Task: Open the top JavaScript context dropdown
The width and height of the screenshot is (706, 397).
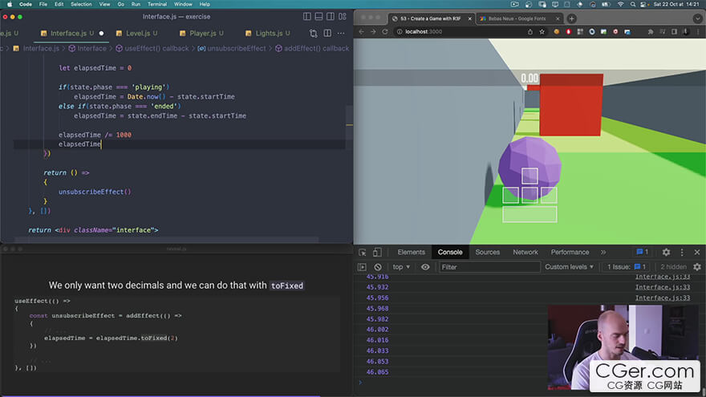Action: tap(401, 267)
